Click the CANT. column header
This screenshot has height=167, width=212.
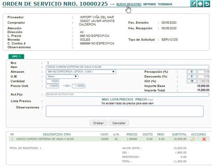(x=105, y=134)
